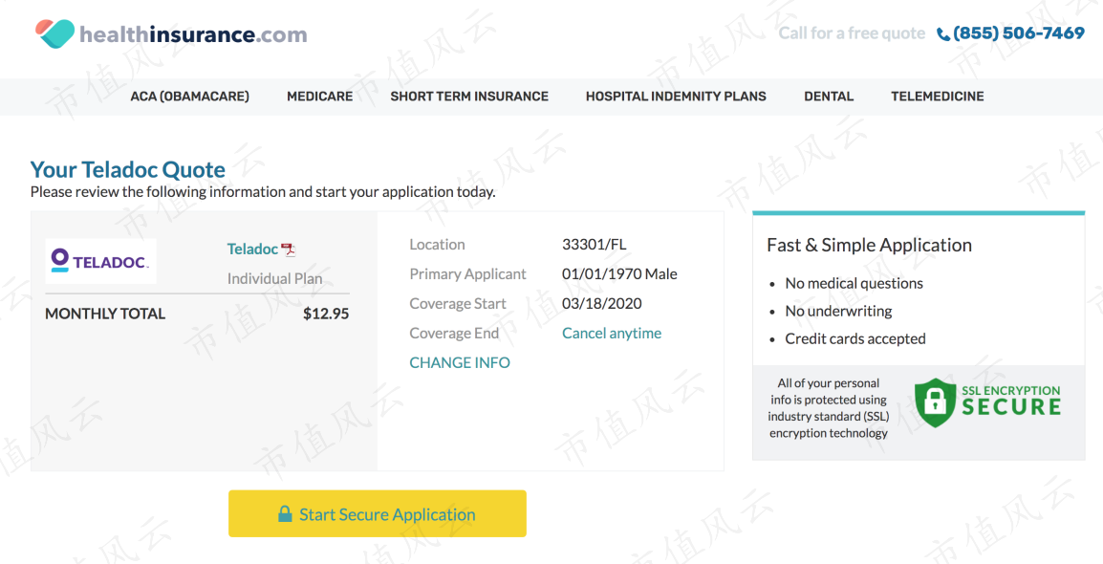Open the Telemedicine navigation item
The width and height of the screenshot is (1103, 564).
click(938, 97)
